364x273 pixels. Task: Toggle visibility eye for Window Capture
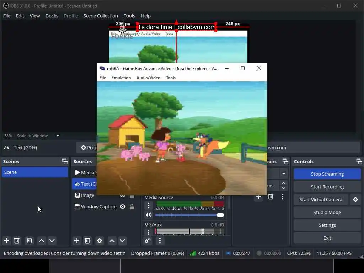pyautogui.click(x=123, y=207)
